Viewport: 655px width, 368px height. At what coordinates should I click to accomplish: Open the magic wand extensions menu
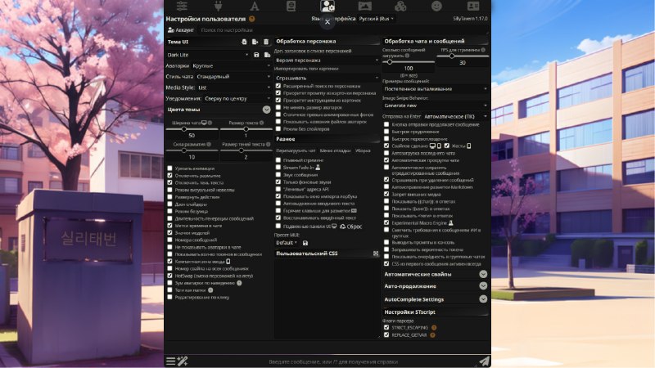183,361
